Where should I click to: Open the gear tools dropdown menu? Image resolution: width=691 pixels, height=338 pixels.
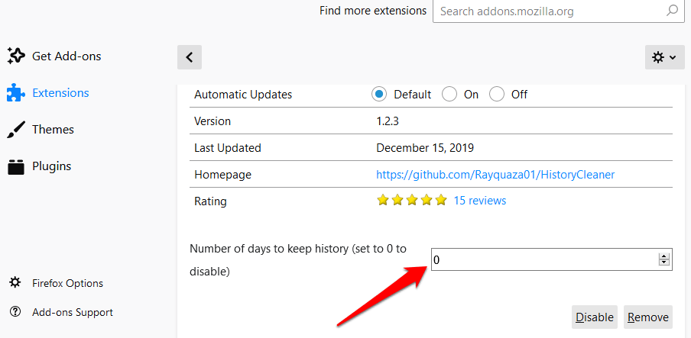(x=663, y=57)
